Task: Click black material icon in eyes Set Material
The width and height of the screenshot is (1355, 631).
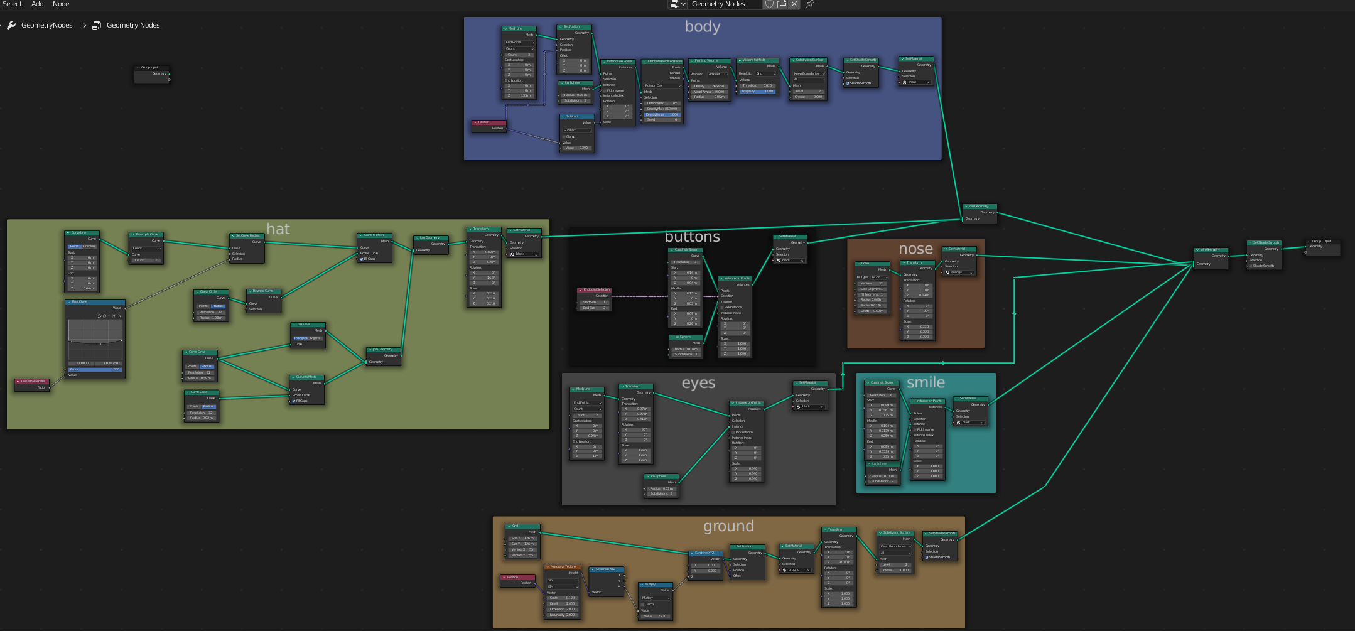Action: [799, 406]
